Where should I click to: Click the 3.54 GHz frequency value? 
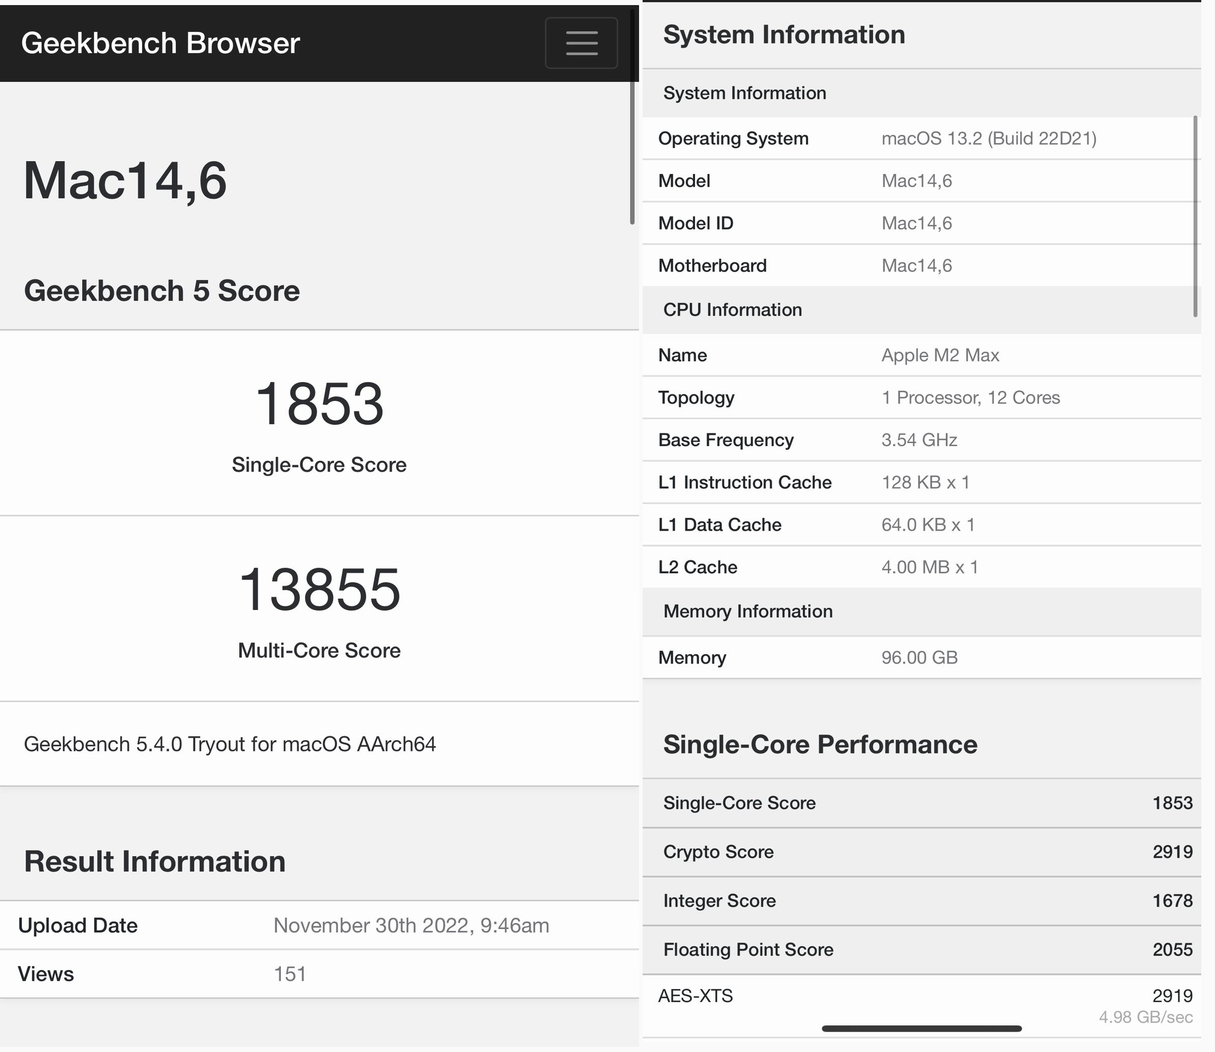(x=919, y=440)
